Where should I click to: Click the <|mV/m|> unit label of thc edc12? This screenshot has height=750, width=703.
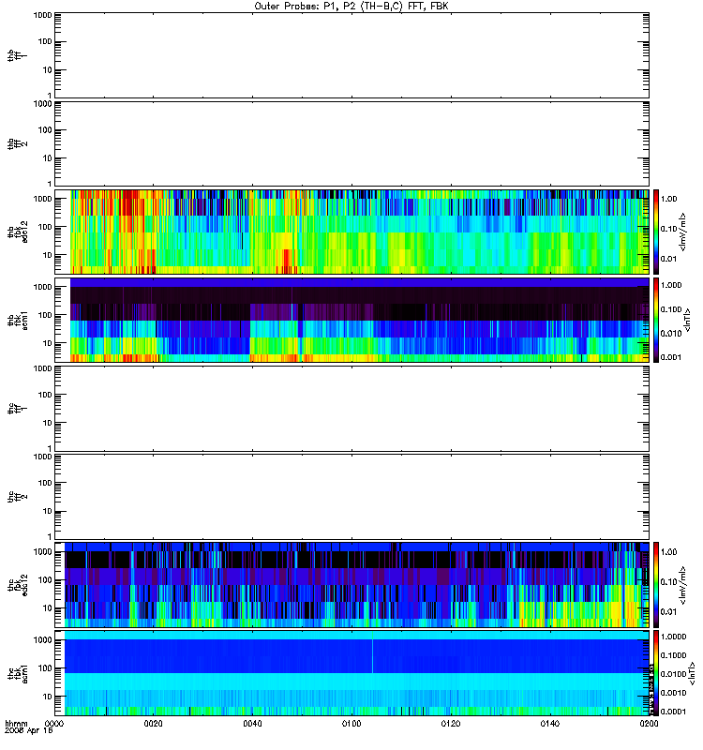pyautogui.click(x=683, y=584)
